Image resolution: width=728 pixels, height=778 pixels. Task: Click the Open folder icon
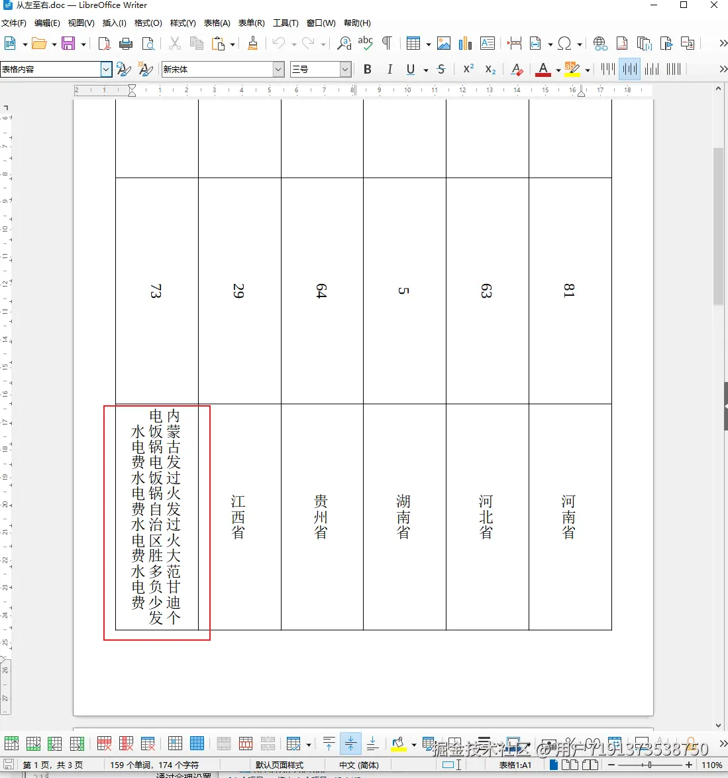click(x=38, y=44)
